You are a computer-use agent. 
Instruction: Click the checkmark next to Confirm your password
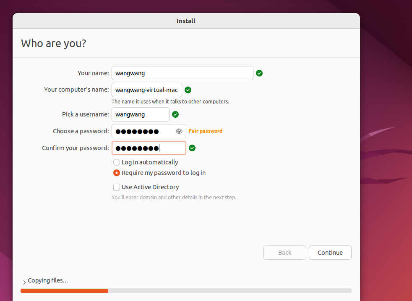pyautogui.click(x=192, y=148)
